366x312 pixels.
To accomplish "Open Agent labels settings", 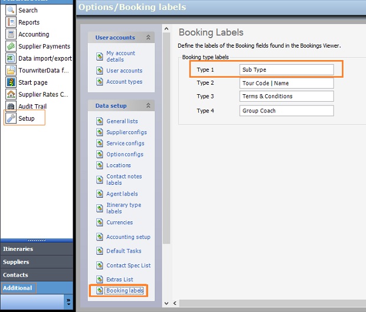I will pos(122,194).
